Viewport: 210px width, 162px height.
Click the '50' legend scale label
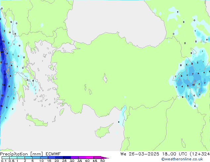coord(103,161)
